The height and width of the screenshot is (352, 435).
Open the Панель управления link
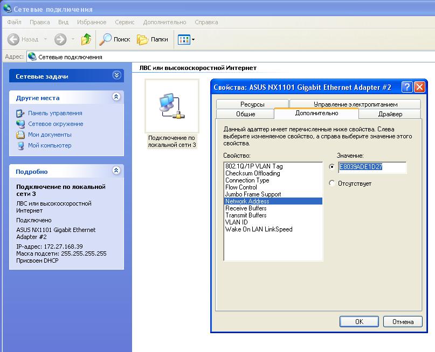pyautogui.click(x=55, y=113)
